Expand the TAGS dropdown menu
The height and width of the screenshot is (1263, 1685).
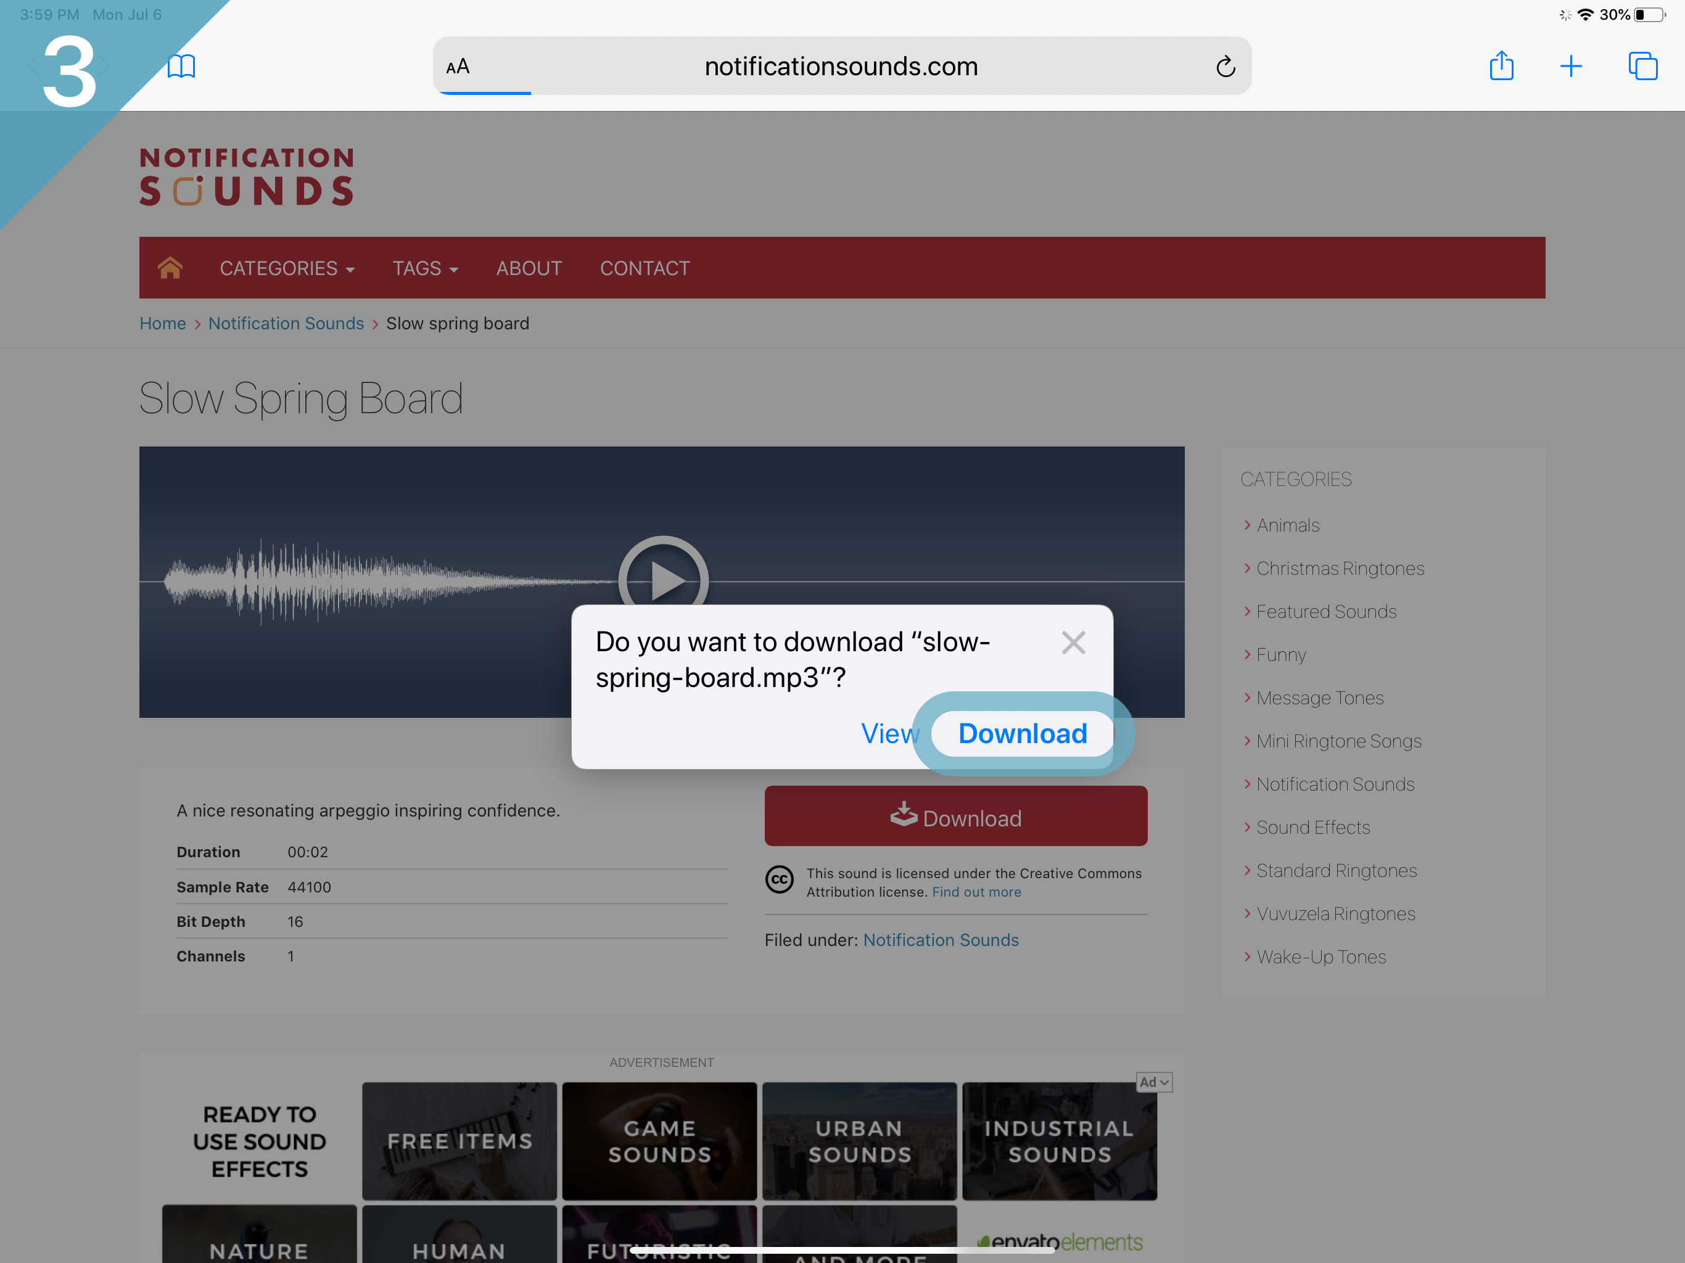[425, 268]
